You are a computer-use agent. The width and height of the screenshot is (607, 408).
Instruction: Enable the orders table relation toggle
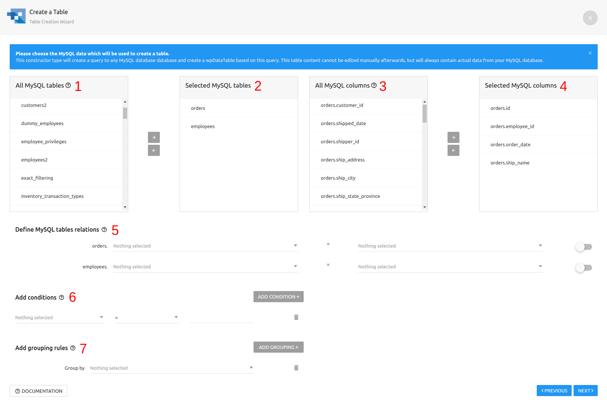[x=584, y=247]
